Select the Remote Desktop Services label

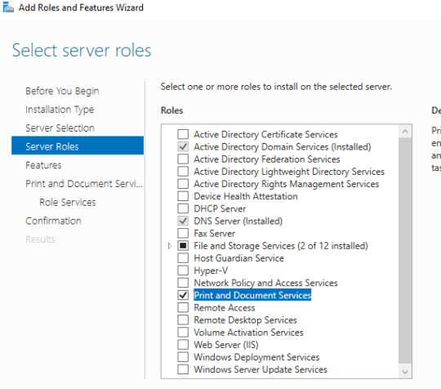tap(246, 320)
